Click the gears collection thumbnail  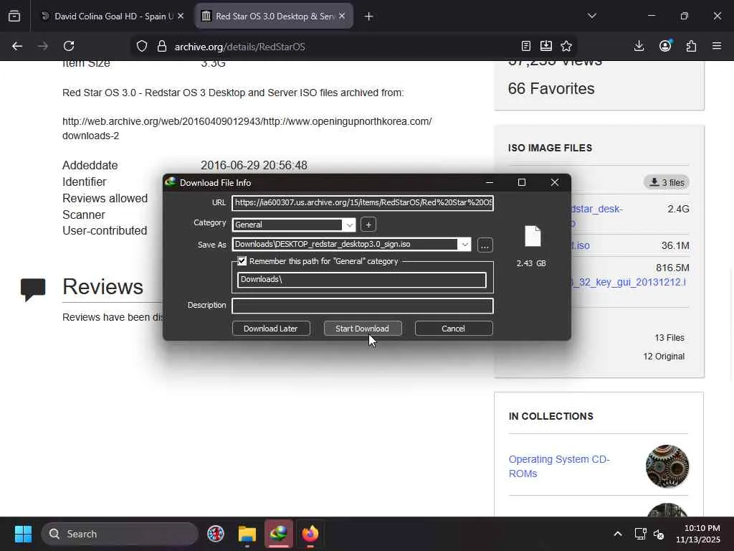click(667, 466)
